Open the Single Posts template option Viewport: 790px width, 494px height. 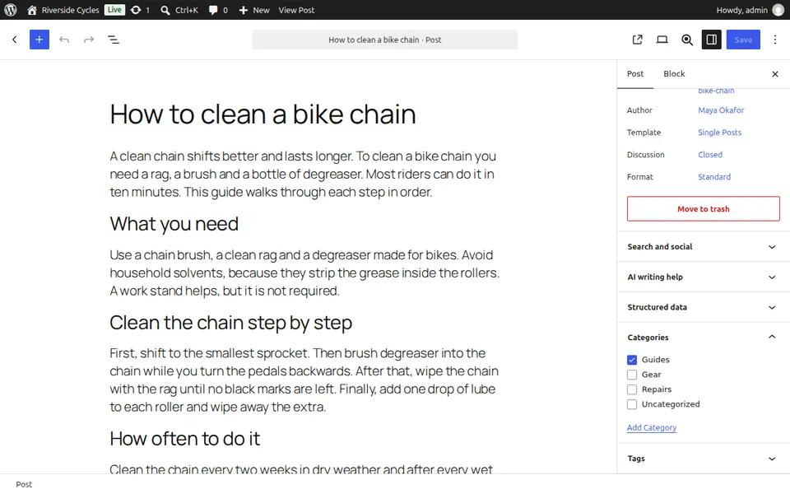pyautogui.click(x=719, y=132)
